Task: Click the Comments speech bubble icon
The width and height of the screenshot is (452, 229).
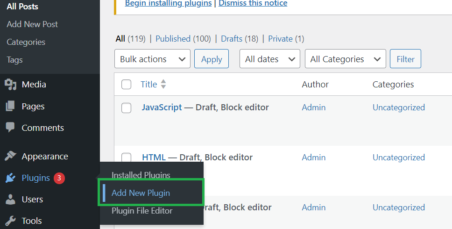Action: [10, 128]
